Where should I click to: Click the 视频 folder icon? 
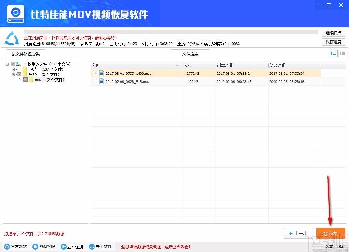click(25, 74)
